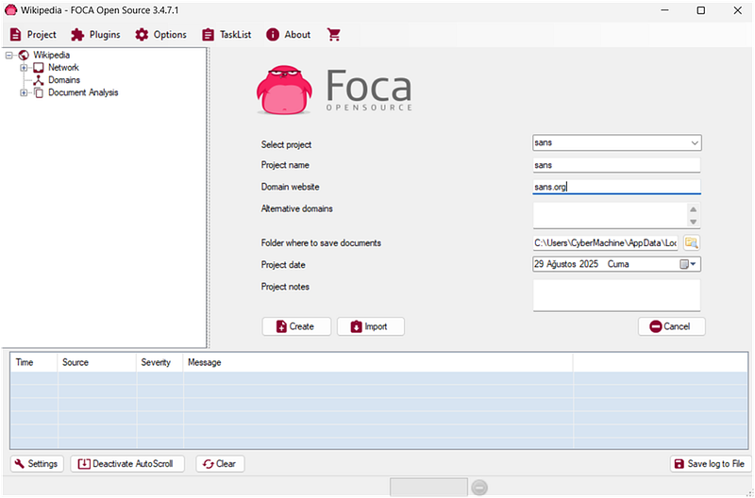Select Domains tree item
The width and height of the screenshot is (755, 498).
click(x=64, y=80)
